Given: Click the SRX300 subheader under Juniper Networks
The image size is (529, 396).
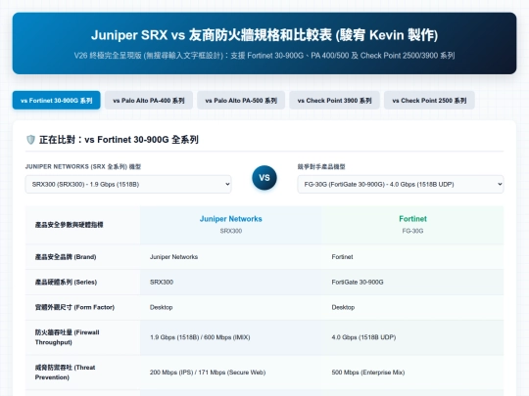Looking at the screenshot, I should click(231, 231).
